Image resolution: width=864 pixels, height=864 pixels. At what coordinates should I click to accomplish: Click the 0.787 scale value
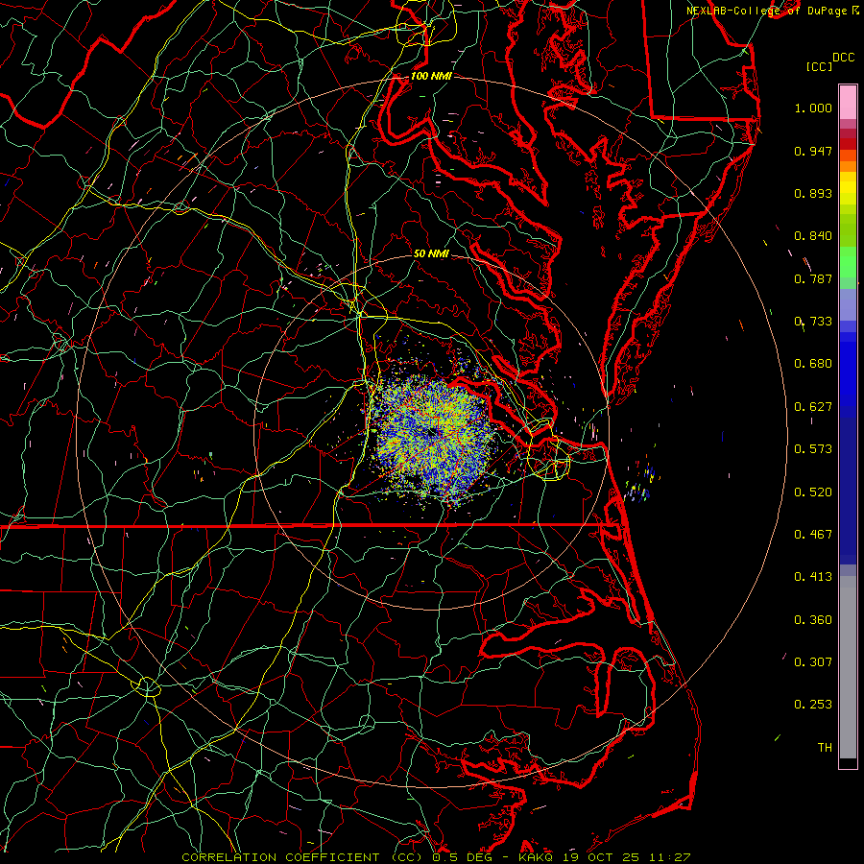pyautogui.click(x=813, y=278)
